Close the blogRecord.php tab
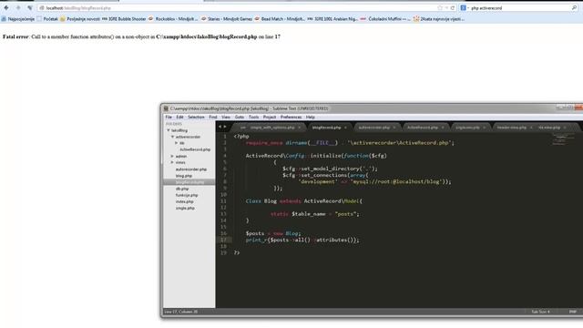The width and height of the screenshot is (583, 328). pos(345,128)
